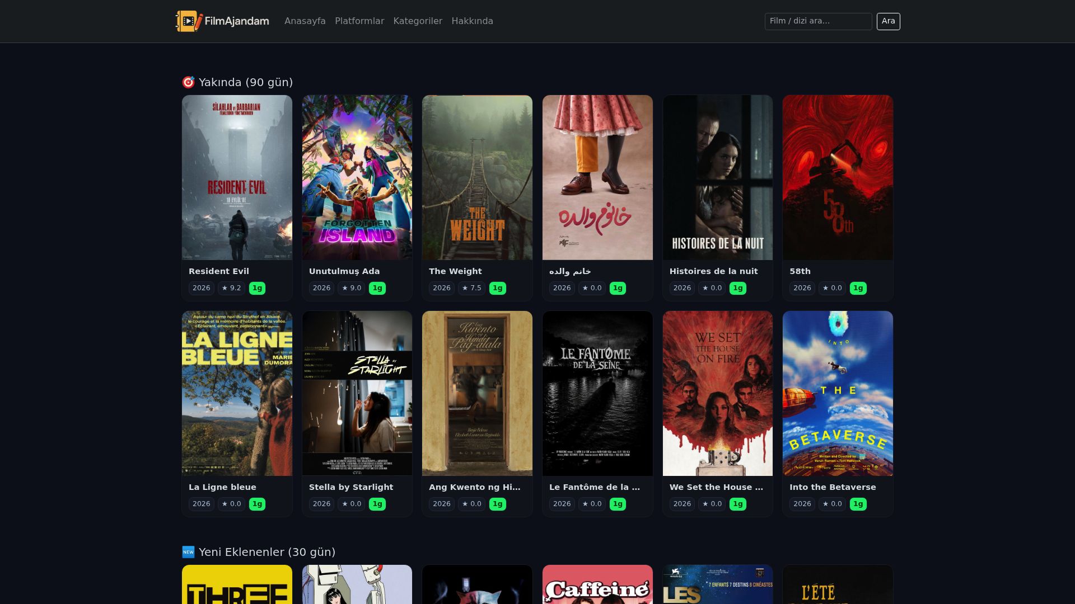The width and height of the screenshot is (1075, 604).
Task: Click the Into the Betaverse title
Action: 833,487
